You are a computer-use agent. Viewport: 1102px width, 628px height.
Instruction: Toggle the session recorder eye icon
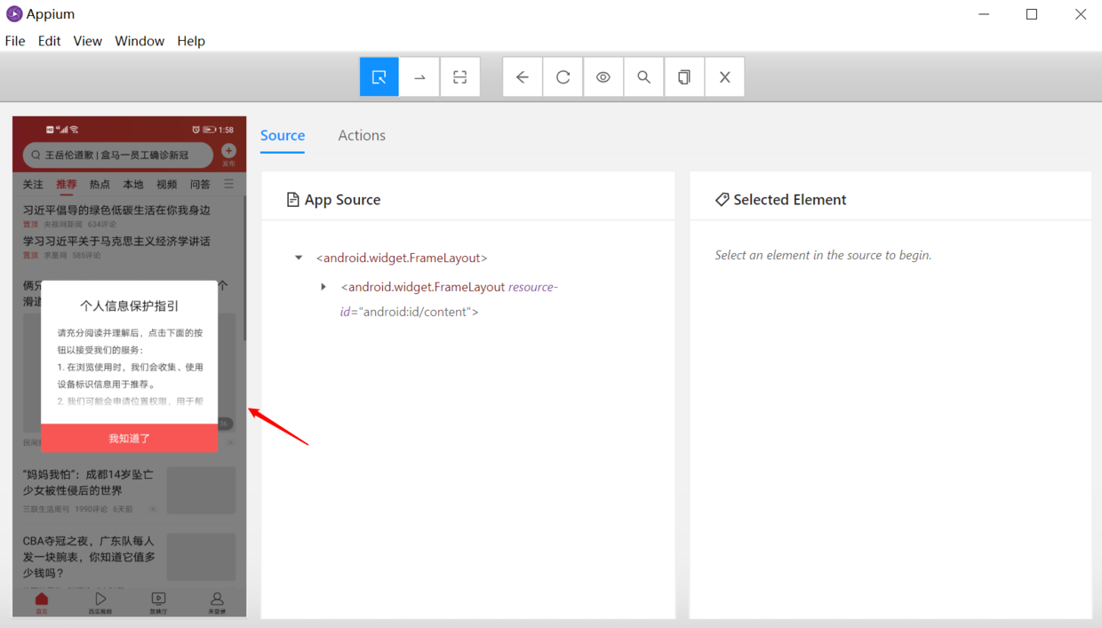603,76
